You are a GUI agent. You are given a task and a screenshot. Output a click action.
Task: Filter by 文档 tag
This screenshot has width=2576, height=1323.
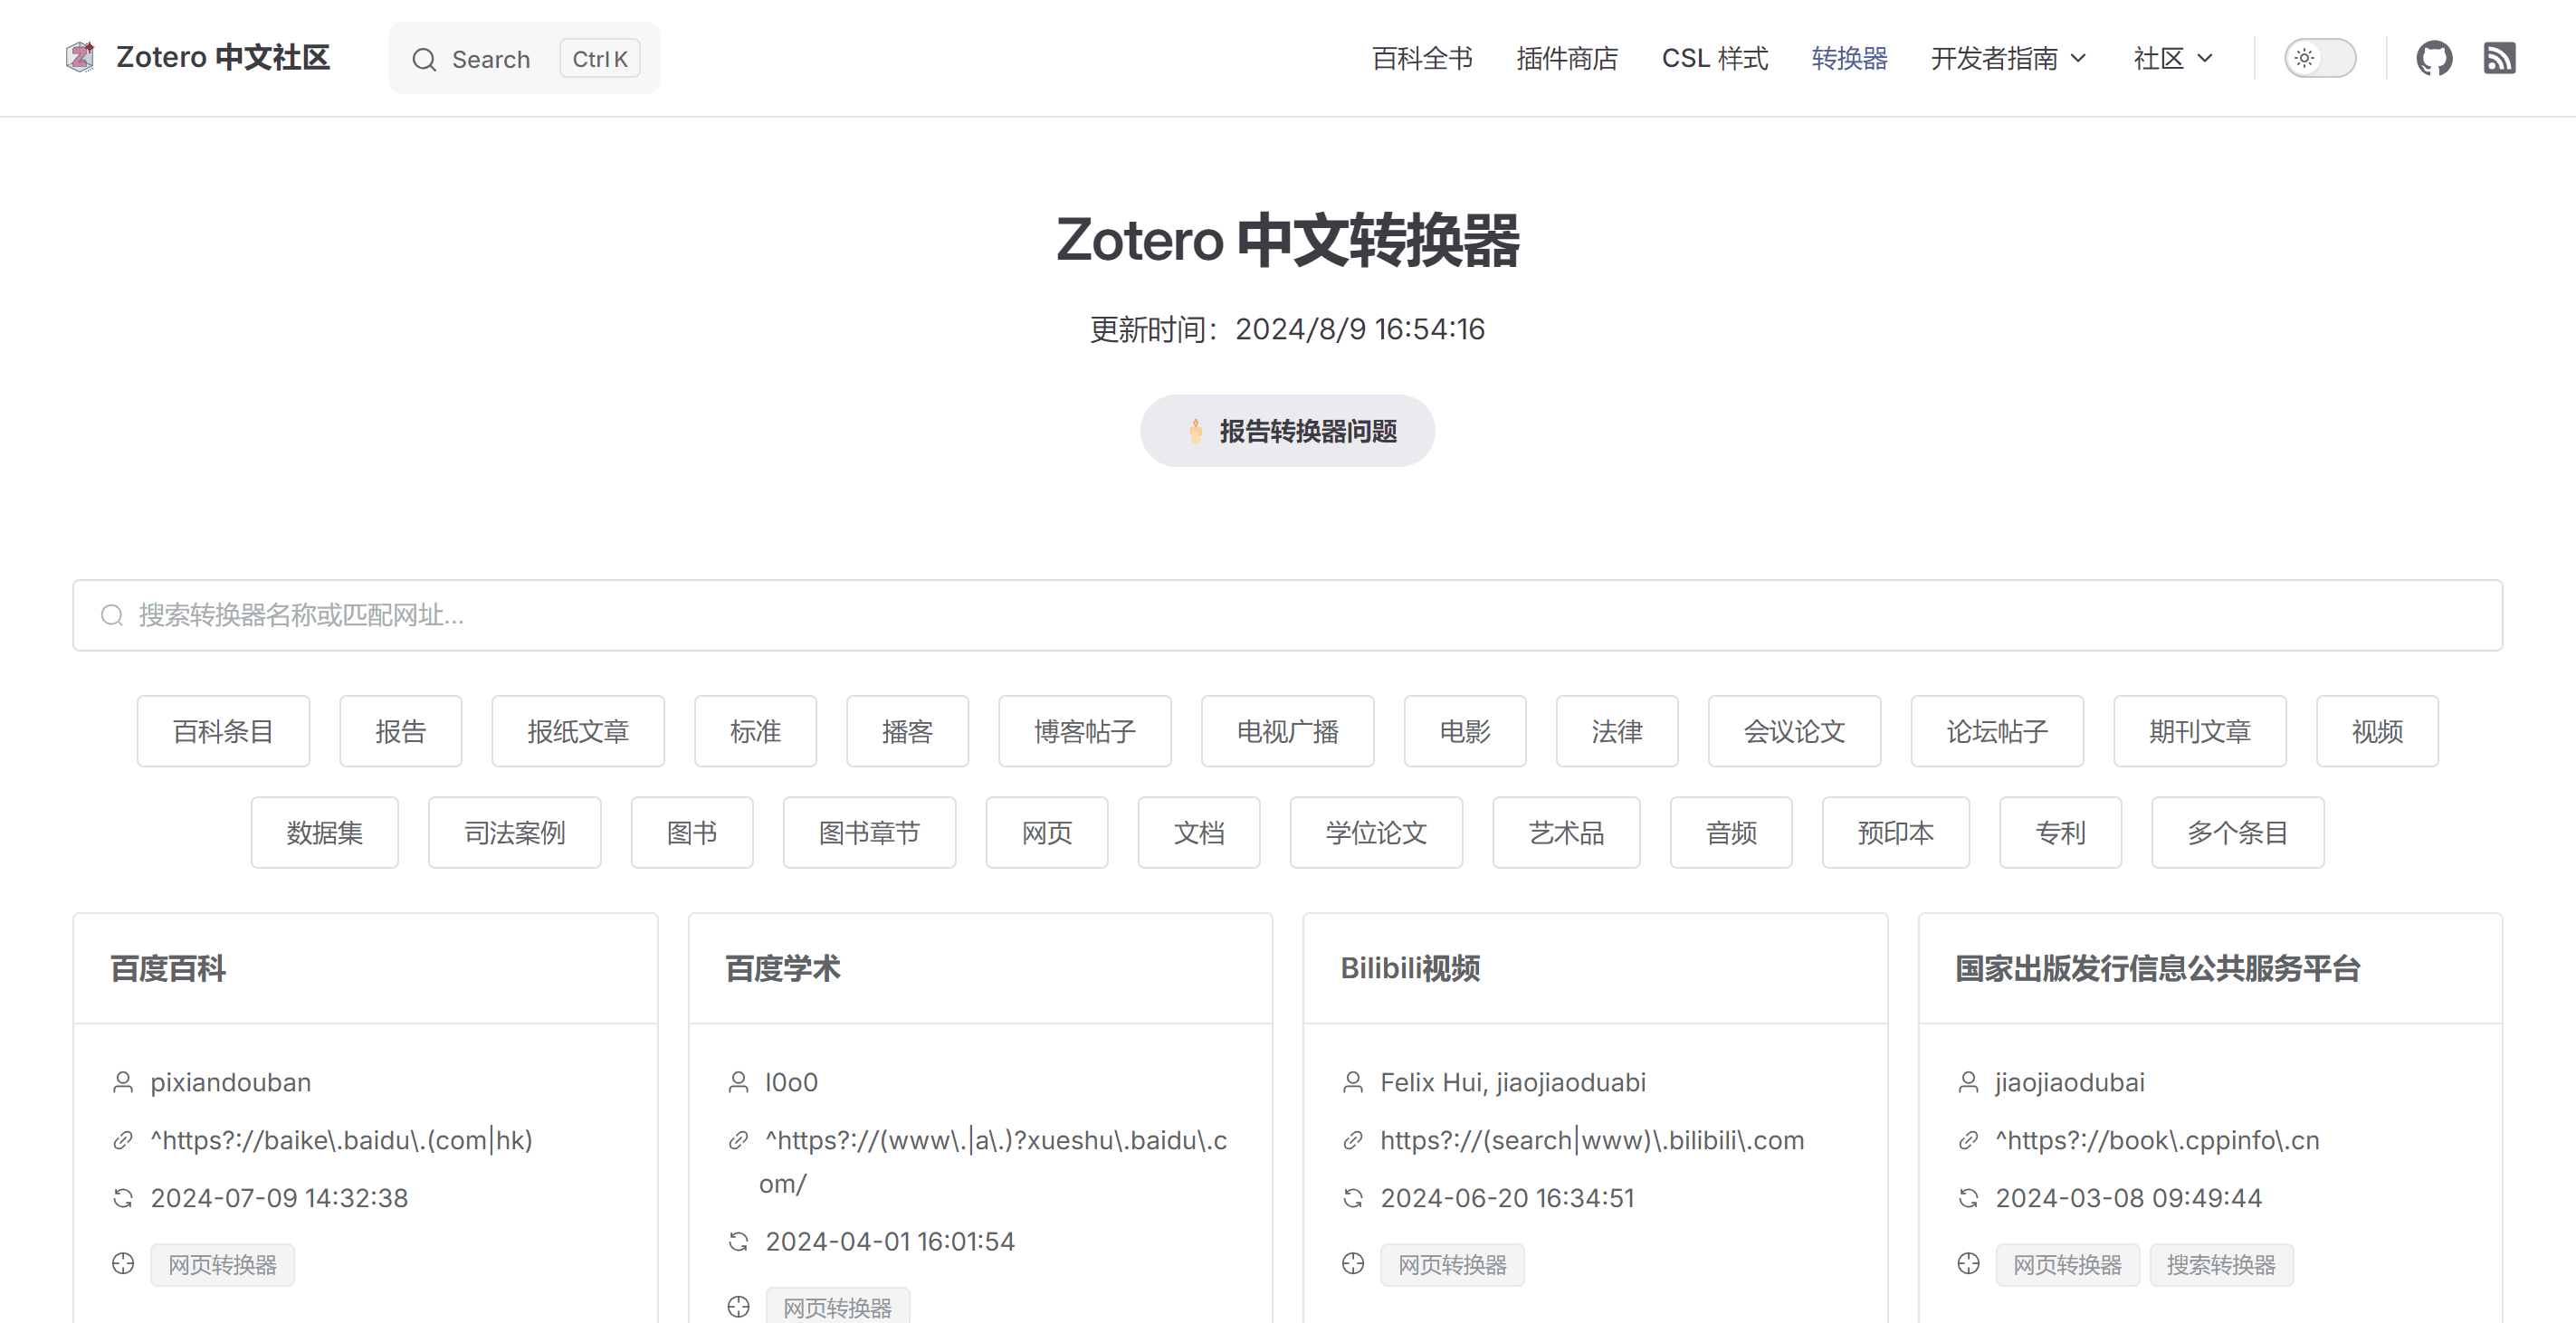[1199, 832]
